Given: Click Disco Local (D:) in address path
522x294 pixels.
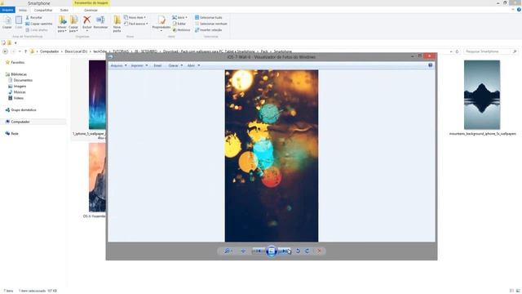Looking at the screenshot, I should point(76,51).
